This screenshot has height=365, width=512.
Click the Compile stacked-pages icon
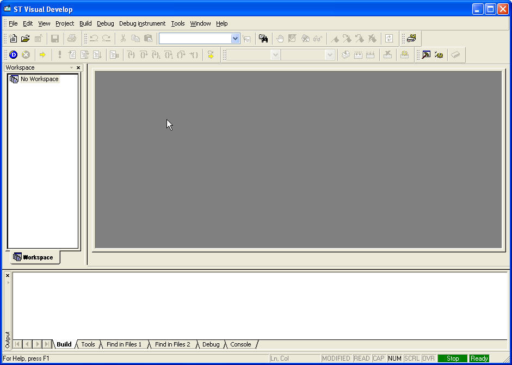tap(346, 55)
